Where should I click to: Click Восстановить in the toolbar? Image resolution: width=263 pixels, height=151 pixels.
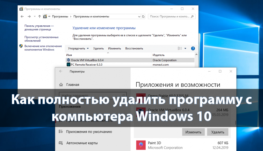pyautogui.click(x=135, y=48)
